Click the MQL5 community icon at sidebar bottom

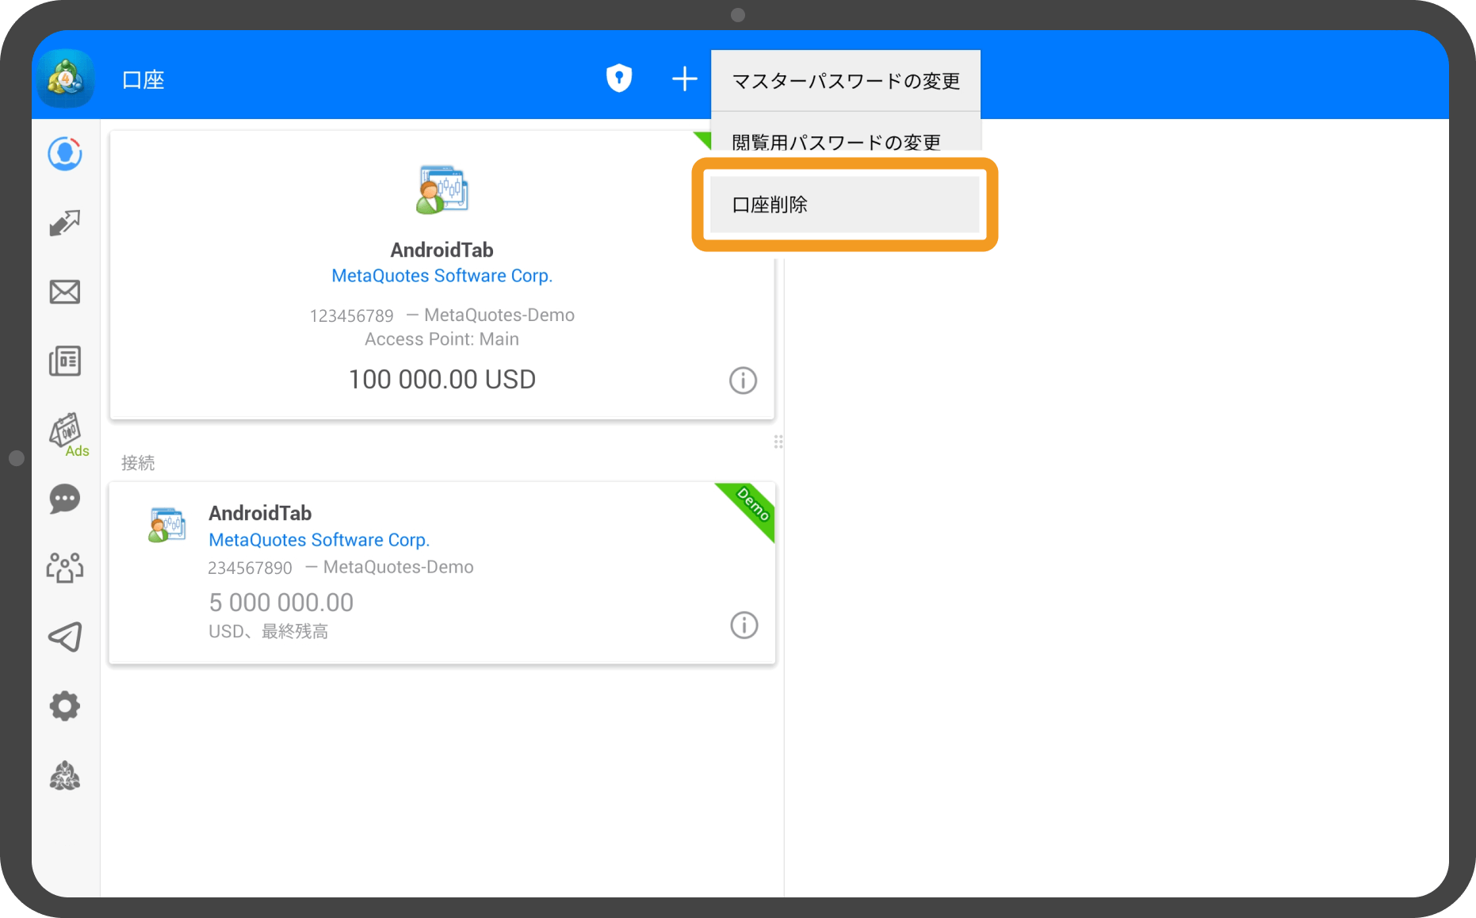click(65, 776)
